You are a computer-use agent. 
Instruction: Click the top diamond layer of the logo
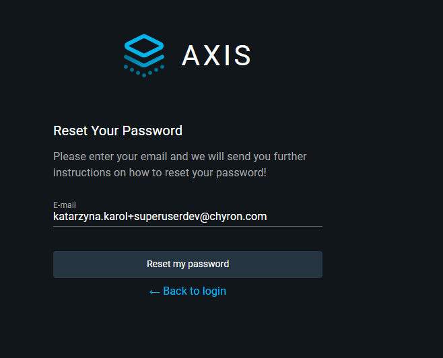click(144, 46)
